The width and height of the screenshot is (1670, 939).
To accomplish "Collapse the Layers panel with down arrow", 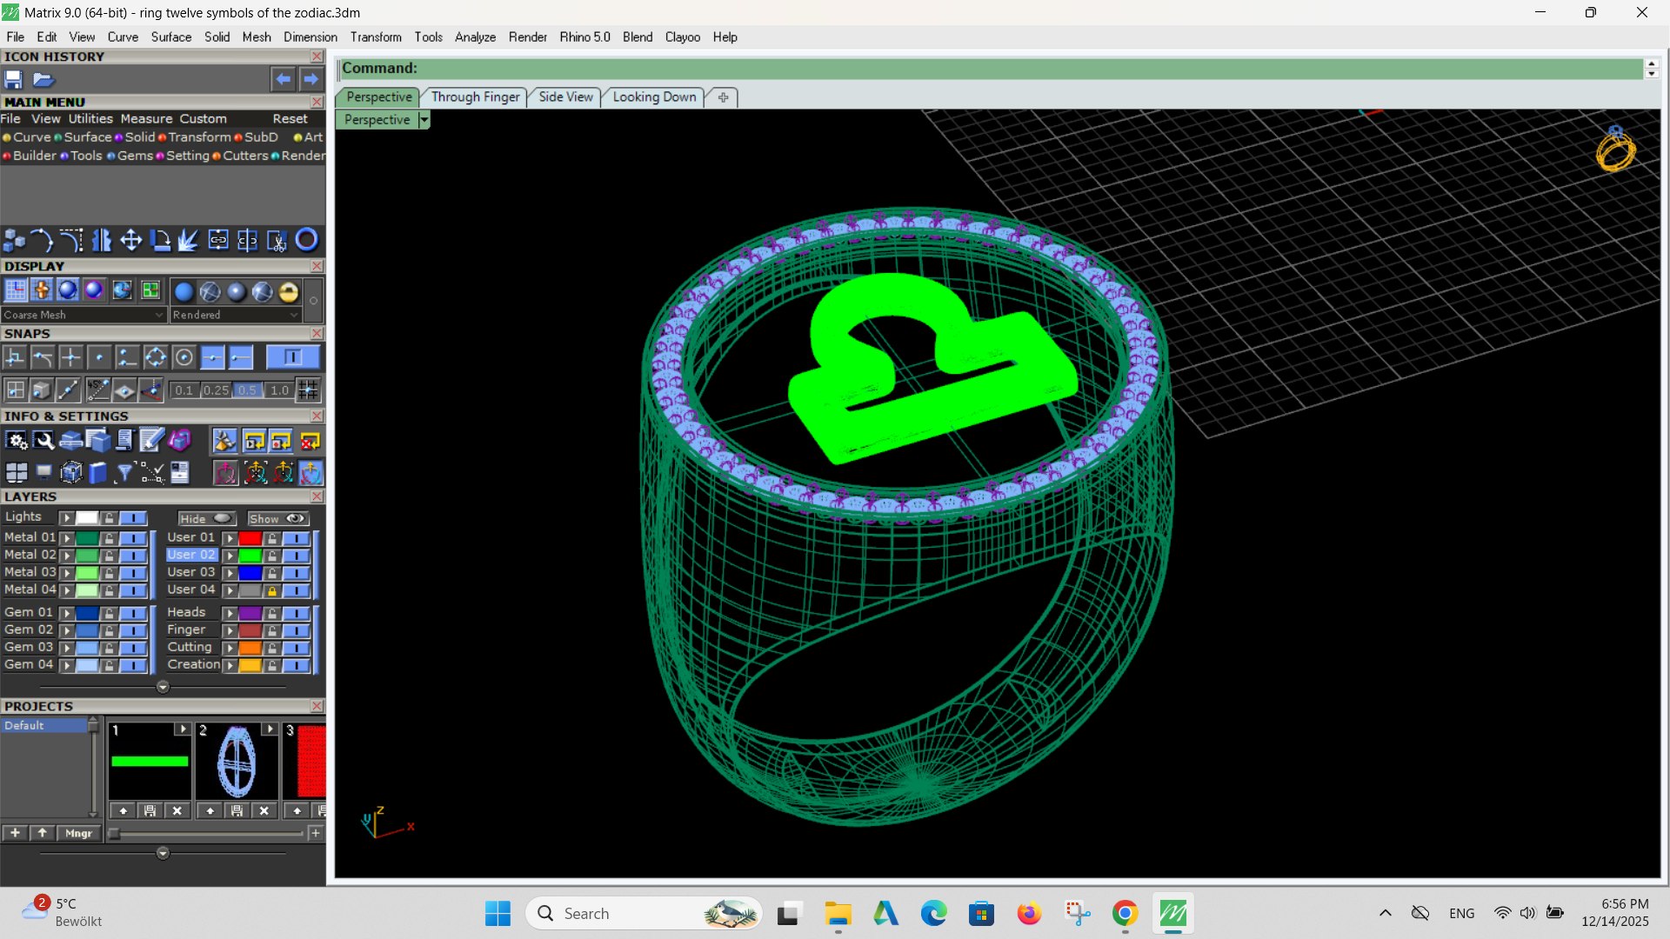I will pos(163,687).
